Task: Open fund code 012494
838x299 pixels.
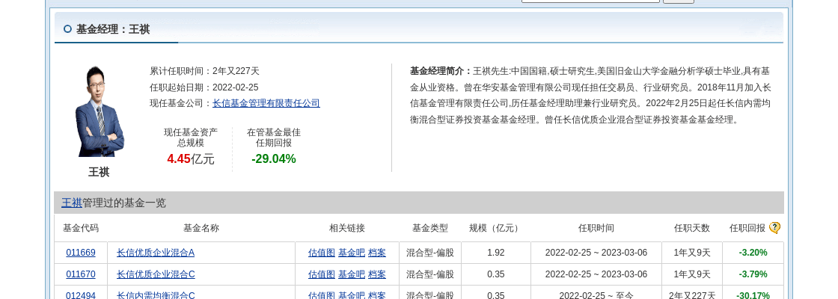Action: pos(81,295)
